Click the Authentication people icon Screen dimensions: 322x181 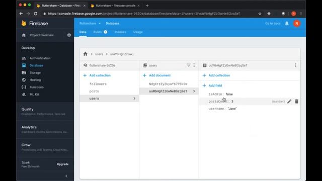pos(24,58)
